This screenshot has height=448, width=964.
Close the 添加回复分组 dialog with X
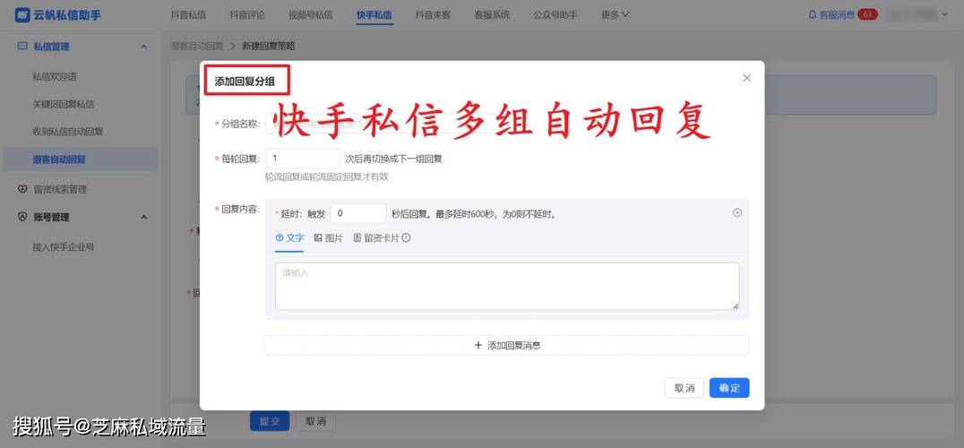click(x=746, y=78)
